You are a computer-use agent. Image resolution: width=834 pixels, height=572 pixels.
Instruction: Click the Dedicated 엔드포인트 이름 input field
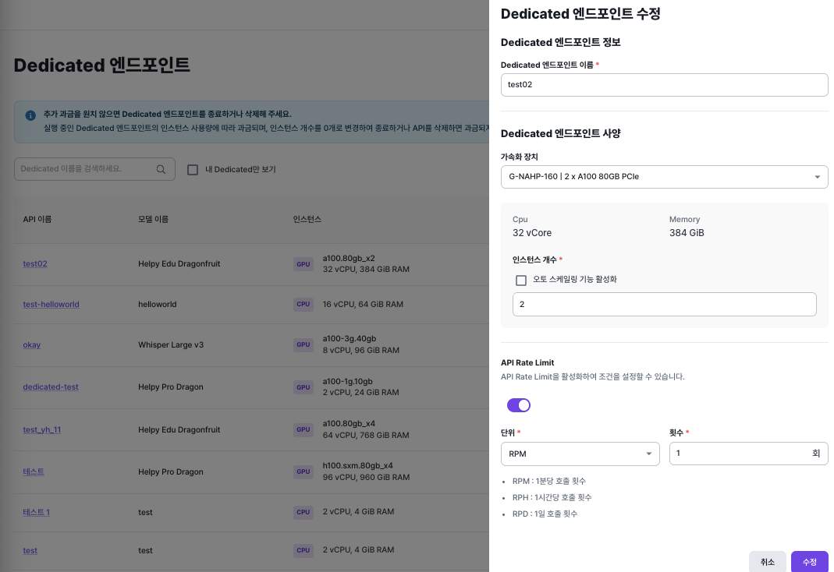[664, 84]
